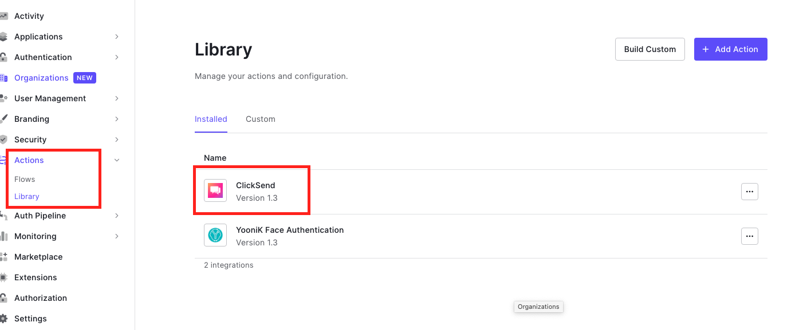Screen dimensions: 803x330
Task: Open the Flows page under Actions
Action: [x=25, y=179]
